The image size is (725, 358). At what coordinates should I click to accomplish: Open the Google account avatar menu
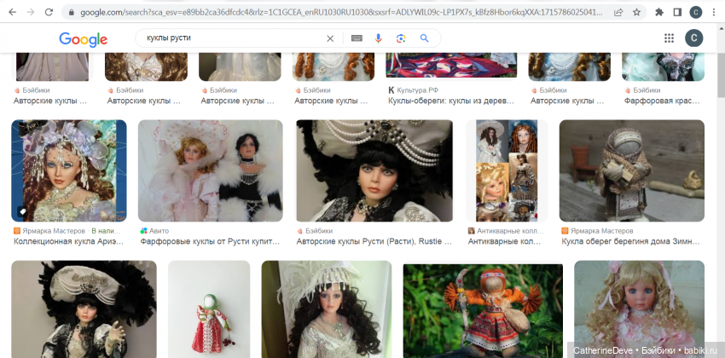point(695,38)
